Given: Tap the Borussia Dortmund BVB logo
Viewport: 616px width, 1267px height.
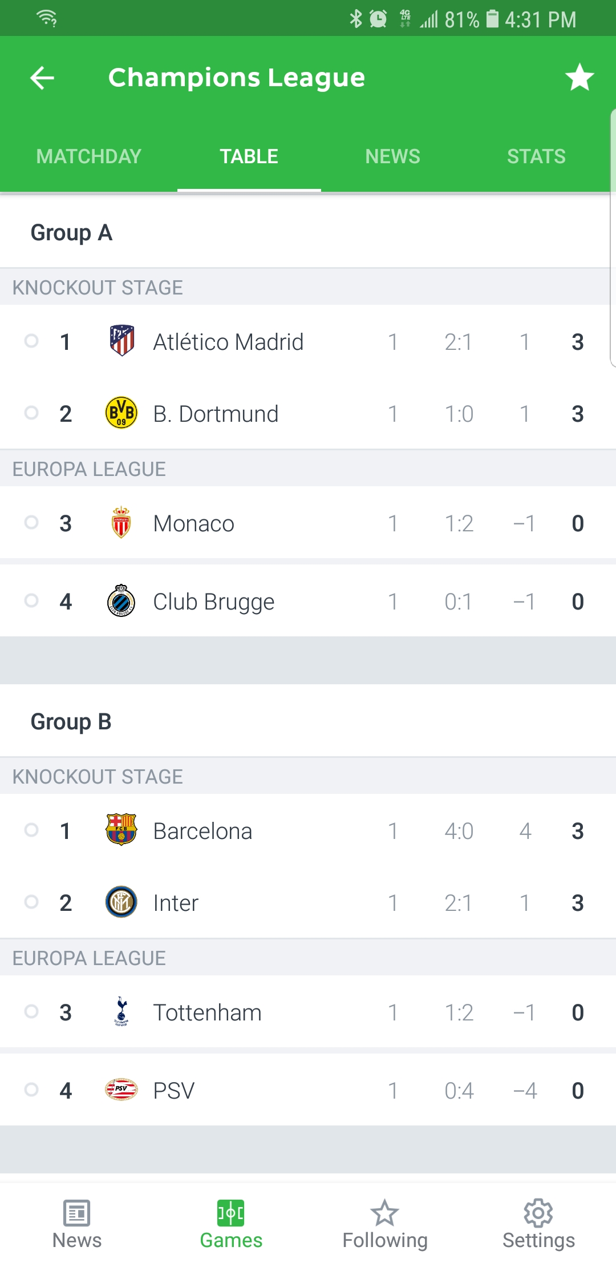Looking at the screenshot, I should click(x=121, y=413).
